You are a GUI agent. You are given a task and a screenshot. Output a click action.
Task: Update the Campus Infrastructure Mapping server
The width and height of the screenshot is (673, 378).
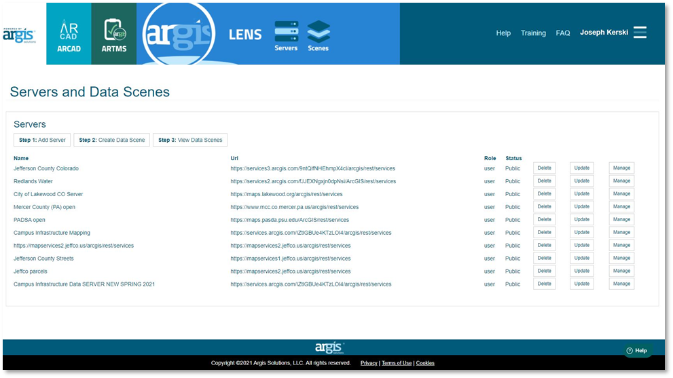click(581, 233)
